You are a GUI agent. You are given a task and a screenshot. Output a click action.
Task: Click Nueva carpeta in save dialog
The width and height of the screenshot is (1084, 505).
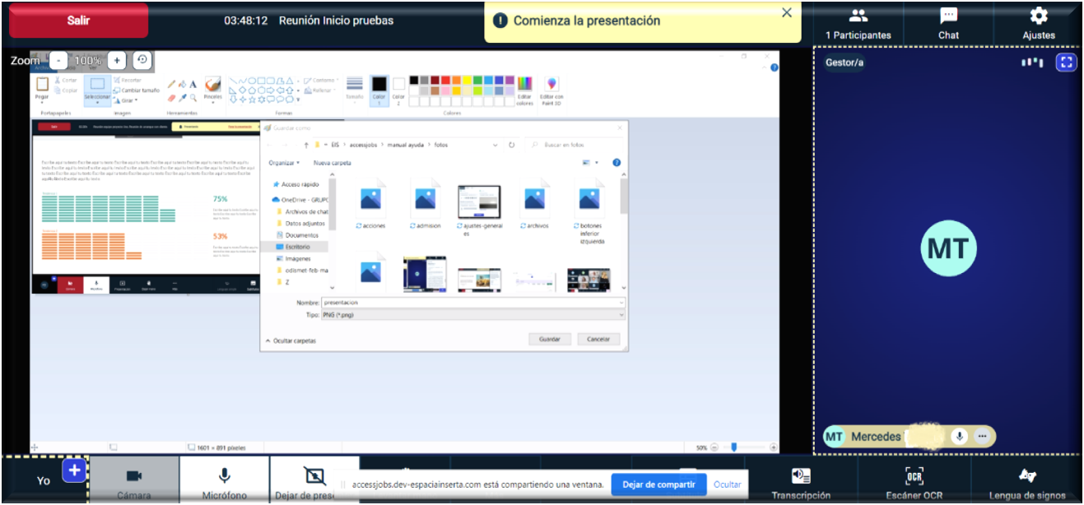click(333, 163)
